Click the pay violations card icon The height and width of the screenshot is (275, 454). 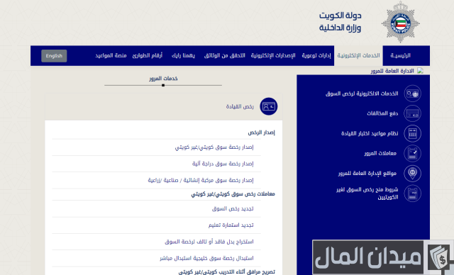(413, 113)
